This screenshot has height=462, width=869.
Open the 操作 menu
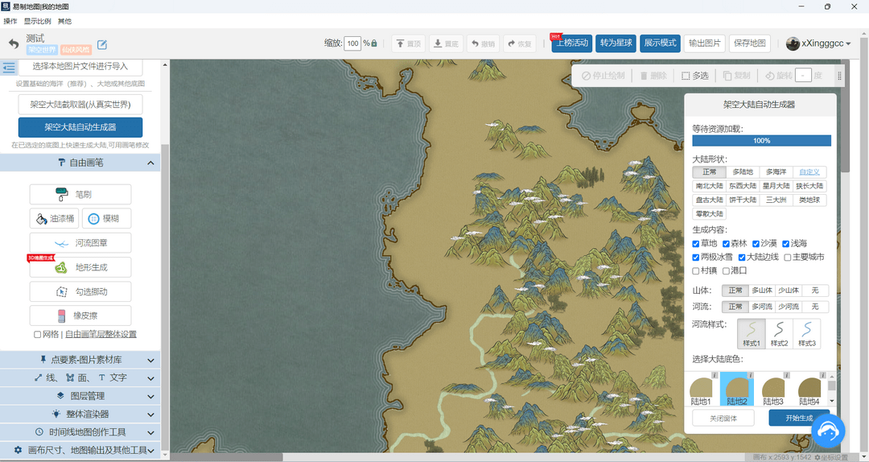tap(10, 21)
